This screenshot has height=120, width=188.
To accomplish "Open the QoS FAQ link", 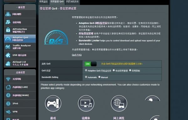I will (77, 55).
